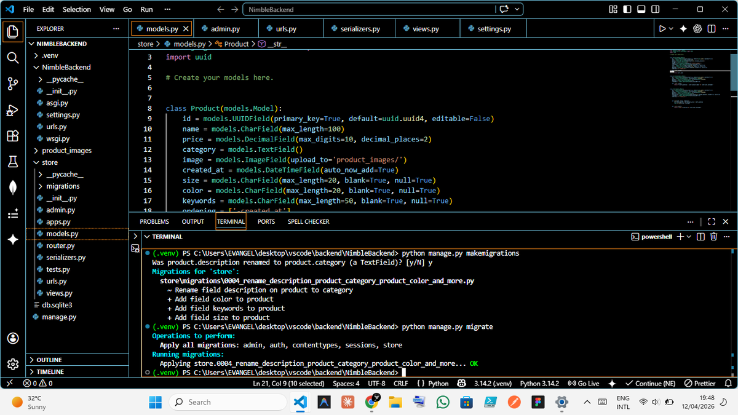Open the Testing flask view

[13, 162]
